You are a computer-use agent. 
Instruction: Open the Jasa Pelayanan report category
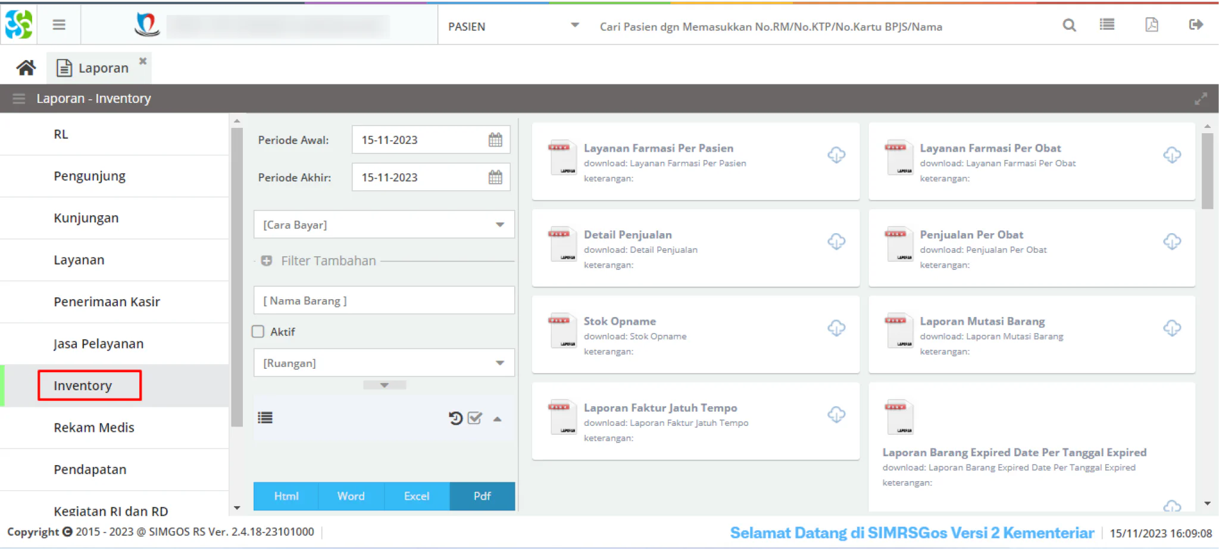coord(114,344)
